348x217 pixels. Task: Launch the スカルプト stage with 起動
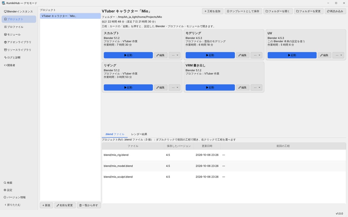pyautogui.click(x=128, y=55)
